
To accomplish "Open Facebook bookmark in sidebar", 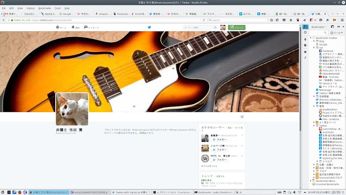I will (x=326, y=51).
